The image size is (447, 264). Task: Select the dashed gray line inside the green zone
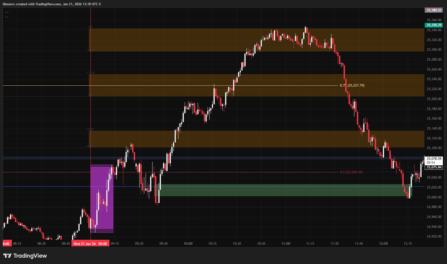[x=261, y=190]
